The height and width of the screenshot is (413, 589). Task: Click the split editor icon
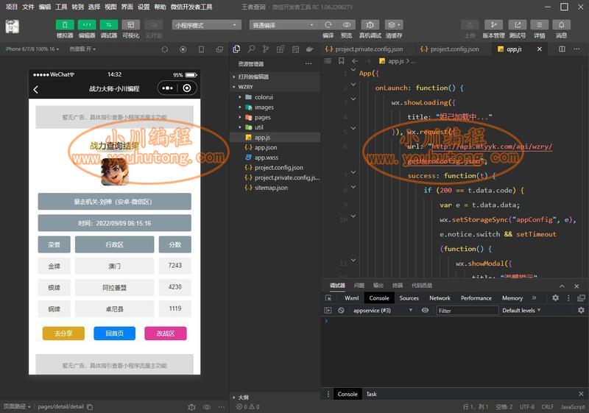pyautogui.click(x=562, y=49)
